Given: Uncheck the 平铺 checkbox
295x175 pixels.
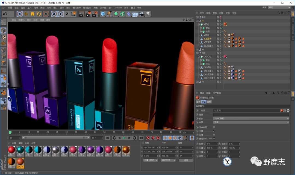Looking at the screenshot, I should [x=214, y=131].
